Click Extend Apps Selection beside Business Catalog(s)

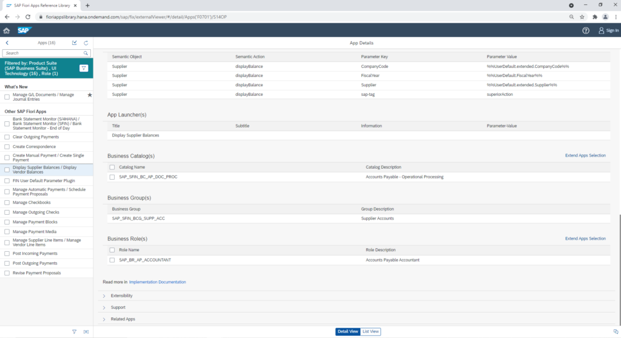click(x=585, y=155)
